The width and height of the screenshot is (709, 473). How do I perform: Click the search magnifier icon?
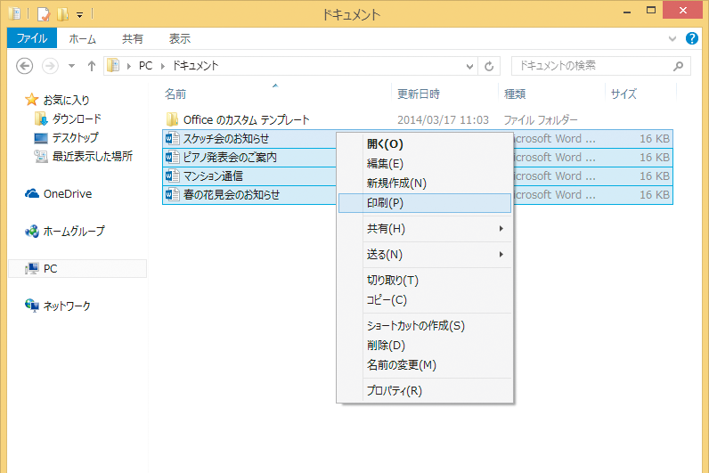tap(678, 66)
